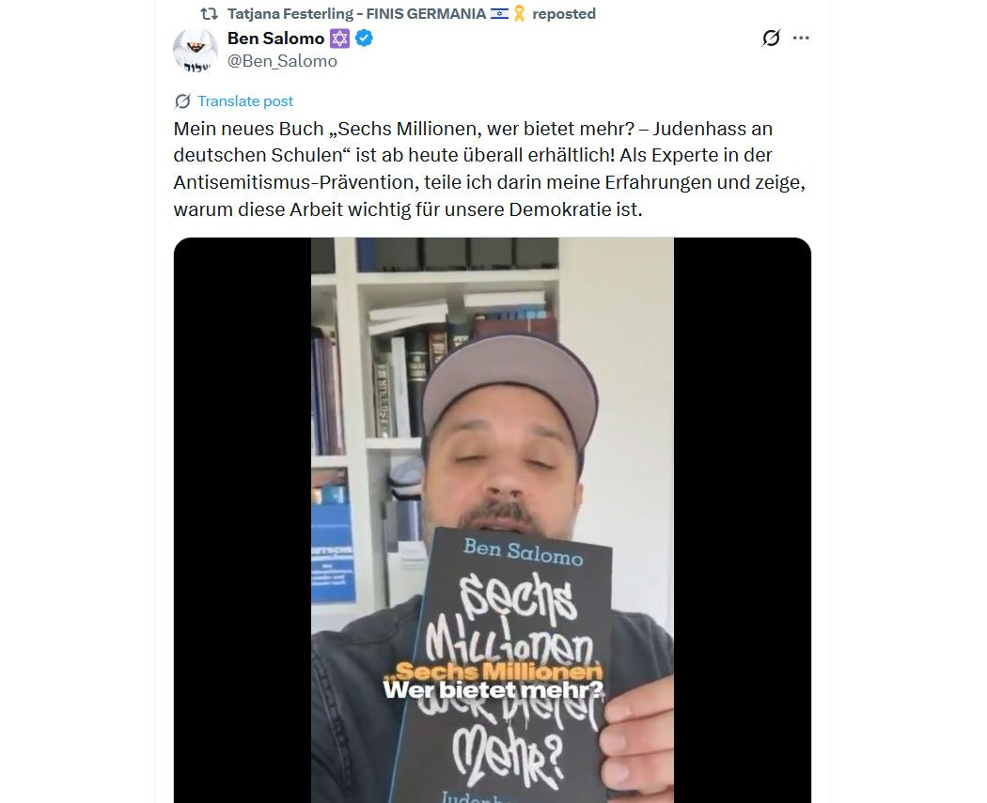Click the @Ben_Salomo handle
This screenshot has width=987, height=803.
(x=282, y=61)
